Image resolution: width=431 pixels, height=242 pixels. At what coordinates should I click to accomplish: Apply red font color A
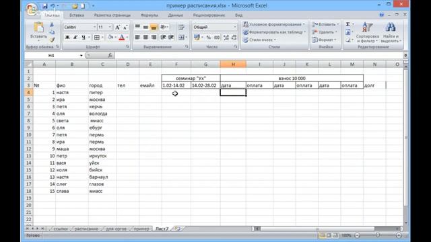tap(122, 38)
